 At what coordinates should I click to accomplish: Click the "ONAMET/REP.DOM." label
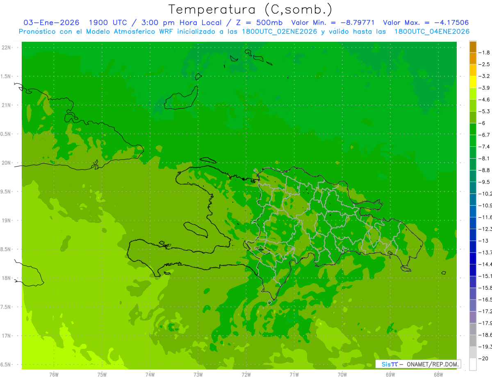(432, 364)
